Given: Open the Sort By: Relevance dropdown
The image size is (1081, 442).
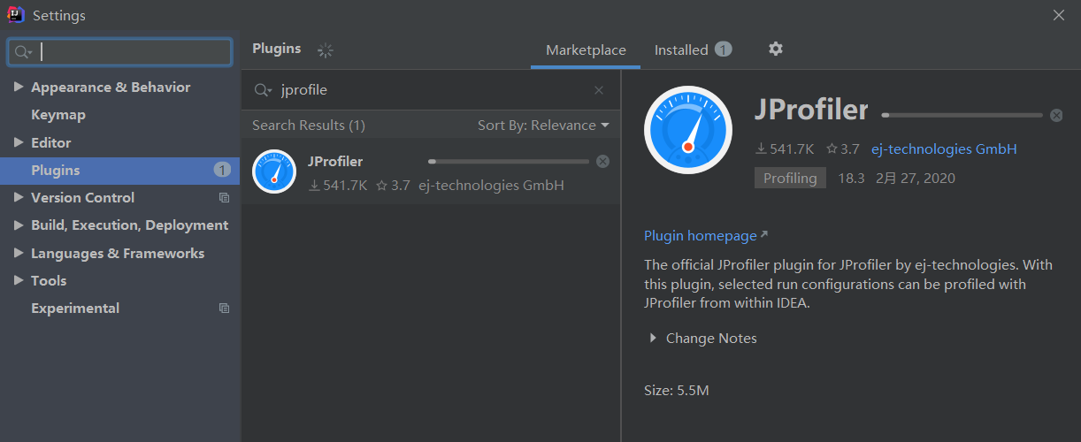Looking at the screenshot, I should pyautogui.click(x=543, y=126).
